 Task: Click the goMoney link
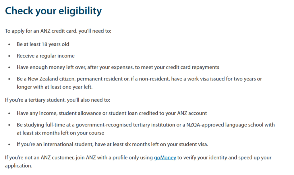(x=165, y=157)
